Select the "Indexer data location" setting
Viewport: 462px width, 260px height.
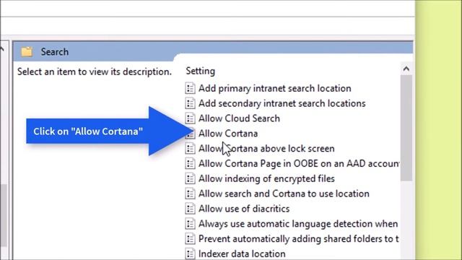coord(243,253)
